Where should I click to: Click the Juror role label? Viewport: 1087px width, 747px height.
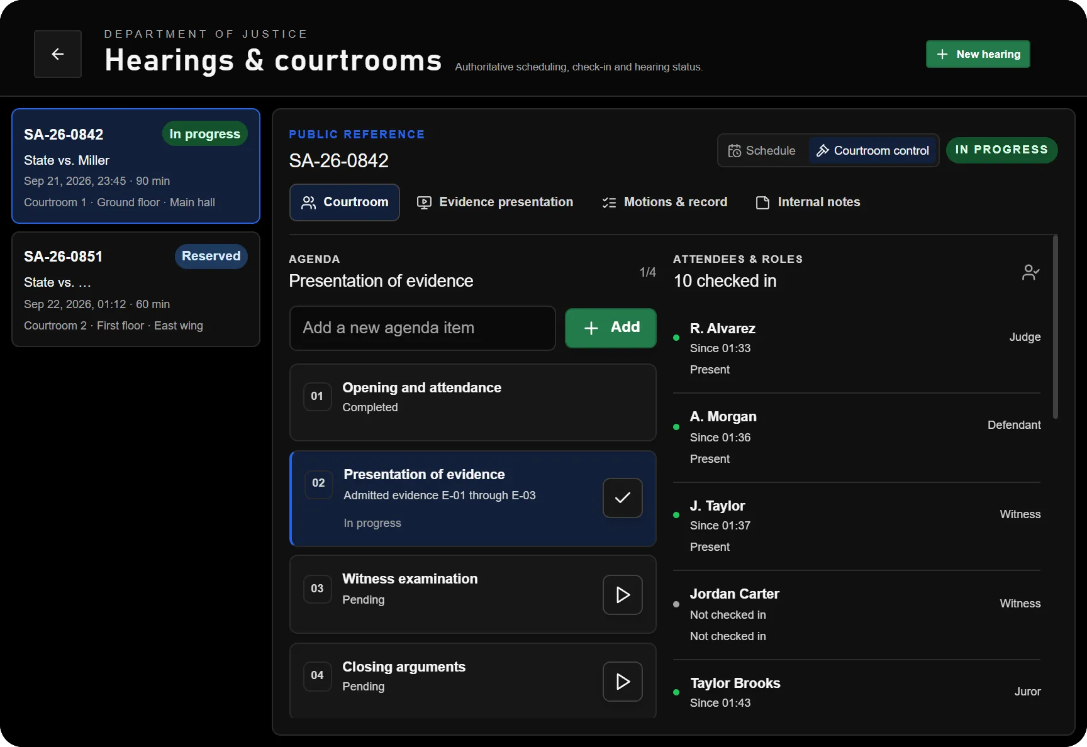pyautogui.click(x=1027, y=692)
